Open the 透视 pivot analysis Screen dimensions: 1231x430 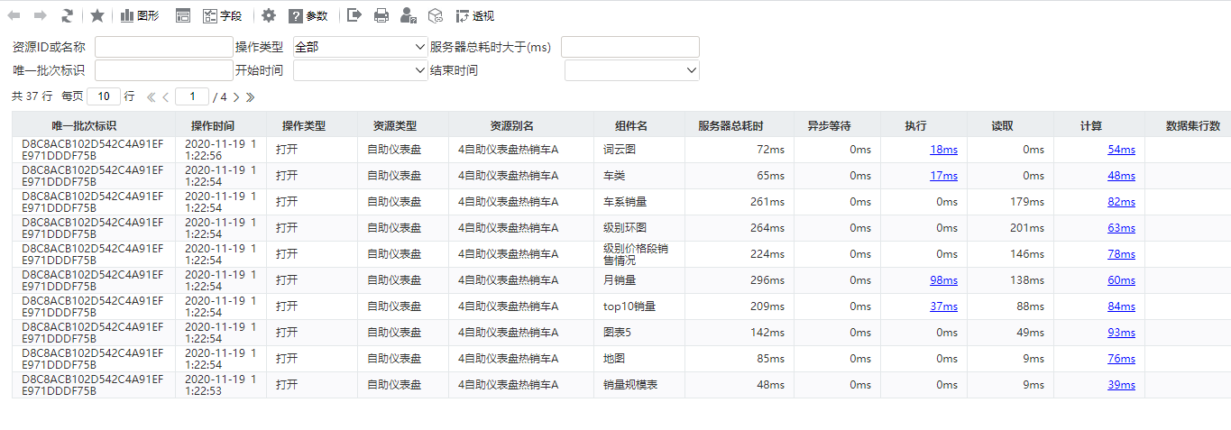pyautogui.click(x=475, y=15)
